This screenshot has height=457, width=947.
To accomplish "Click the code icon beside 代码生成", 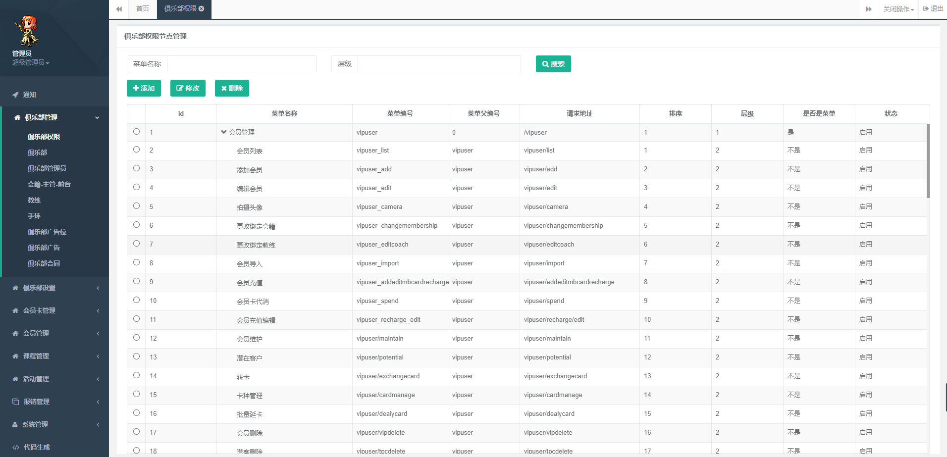I will pyautogui.click(x=16, y=447).
